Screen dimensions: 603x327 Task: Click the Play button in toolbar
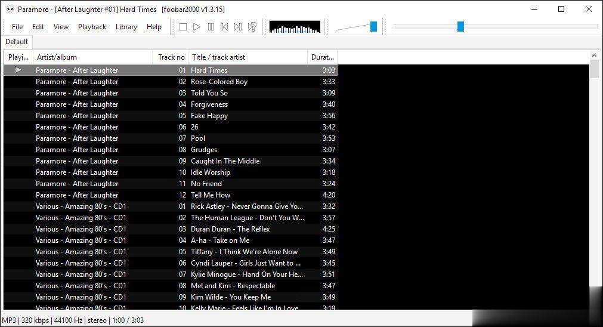tap(196, 27)
